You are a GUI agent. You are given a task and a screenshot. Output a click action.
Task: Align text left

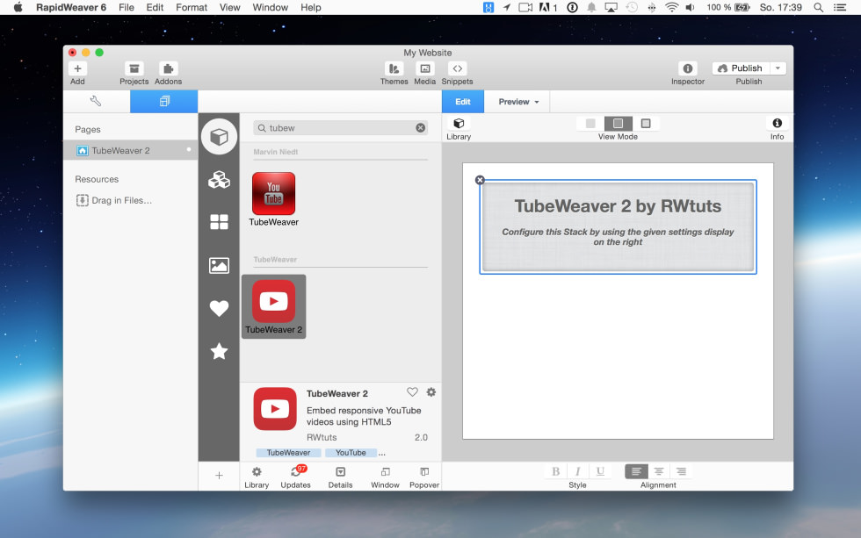pyautogui.click(x=636, y=471)
